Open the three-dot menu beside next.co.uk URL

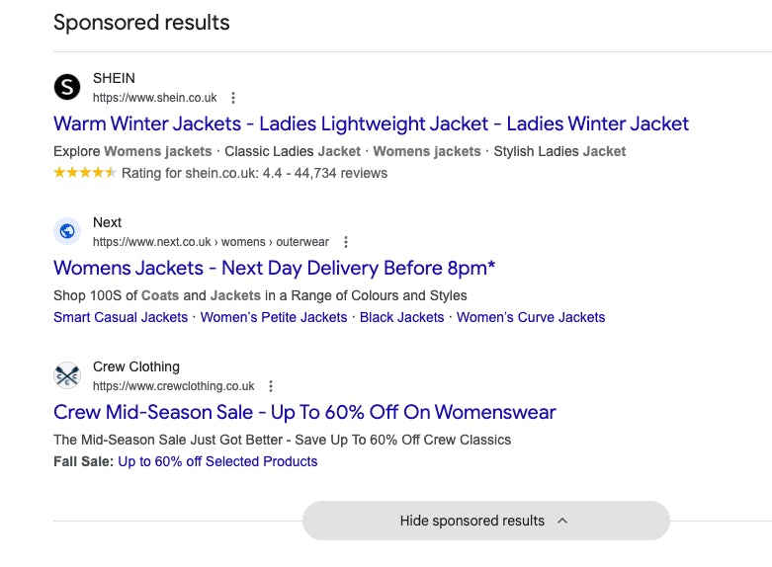(x=346, y=242)
